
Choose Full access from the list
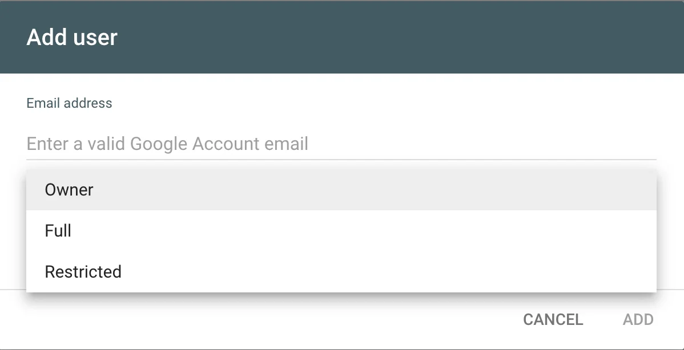58,230
